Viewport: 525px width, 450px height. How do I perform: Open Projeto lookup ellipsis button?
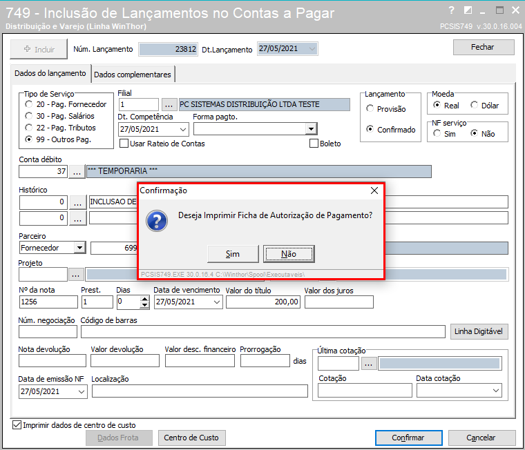[76, 275]
